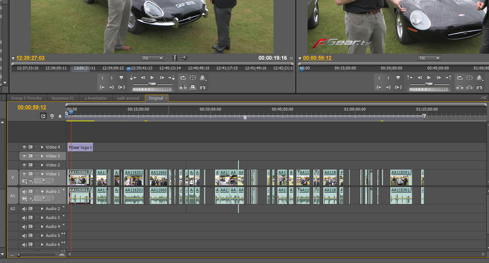This screenshot has width=489, height=263.
Task: Expand the Video 3 track
Action: pyautogui.click(x=42, y=156)
